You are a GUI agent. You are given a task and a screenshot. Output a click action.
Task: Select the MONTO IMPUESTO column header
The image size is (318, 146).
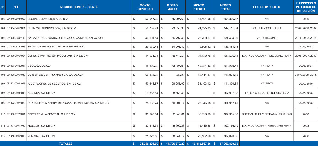(145, 7)
